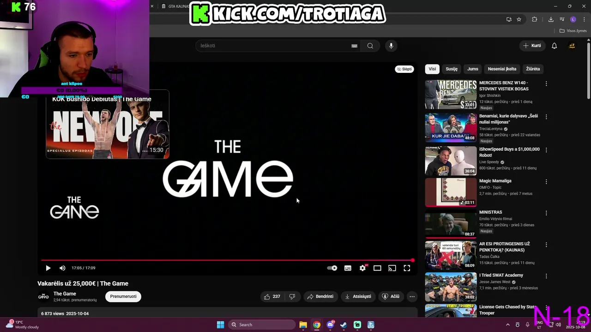591x332 pixels.
Task: Switch to the GTA KAUNAS browser tab
Action: coord(175,6)
